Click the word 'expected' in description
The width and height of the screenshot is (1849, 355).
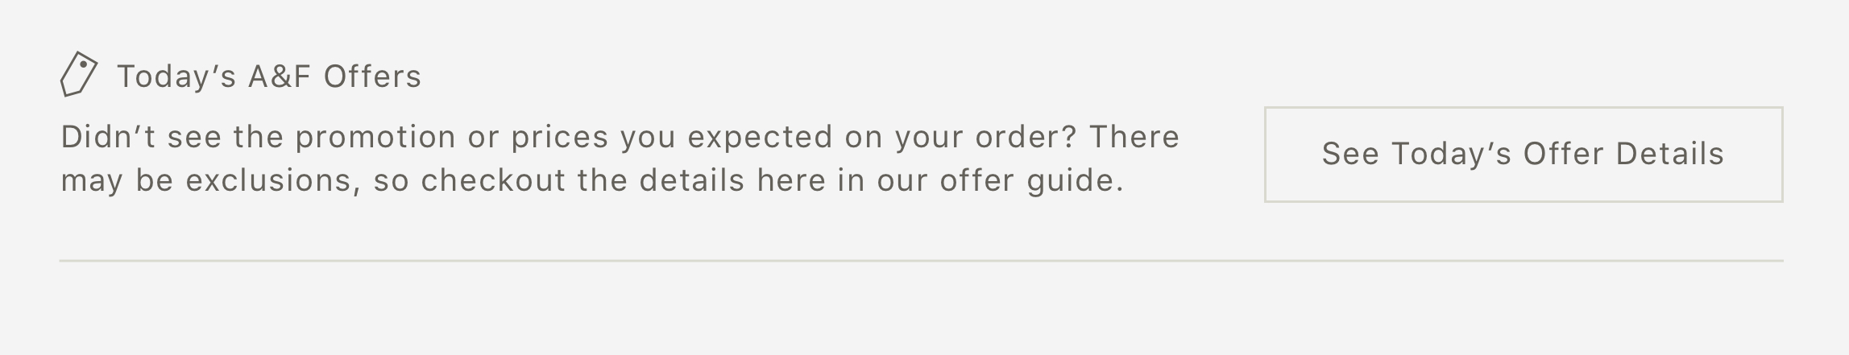(x=760, y=138)
